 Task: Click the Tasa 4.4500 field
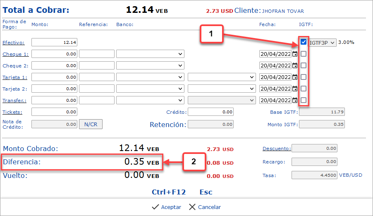coord(314,175)
